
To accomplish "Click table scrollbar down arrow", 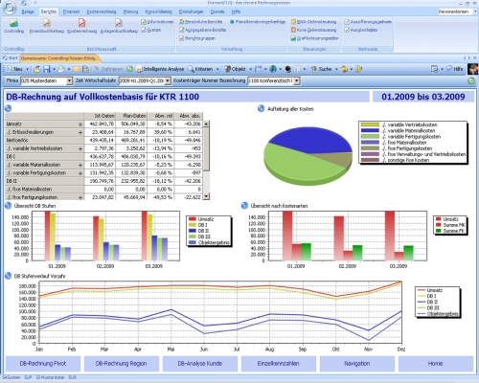I will (x=206, y=197).
